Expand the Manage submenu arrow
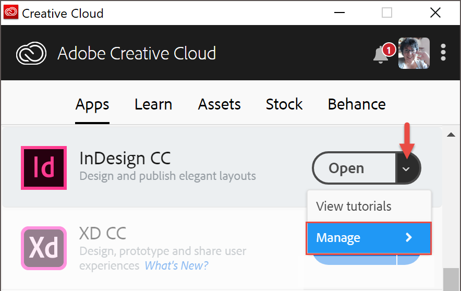This screenshot has width=461, height=291. [409, 238]
